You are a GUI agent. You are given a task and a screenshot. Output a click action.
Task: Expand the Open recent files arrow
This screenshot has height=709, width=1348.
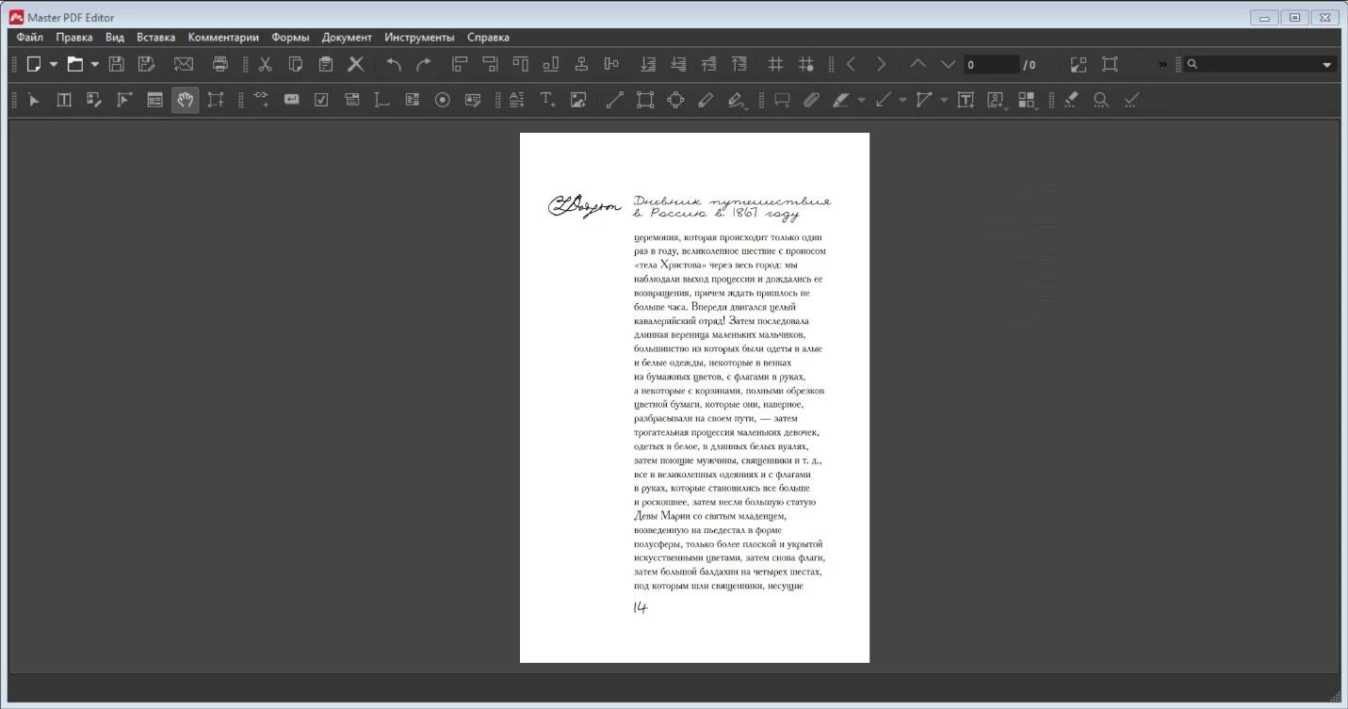94,65
